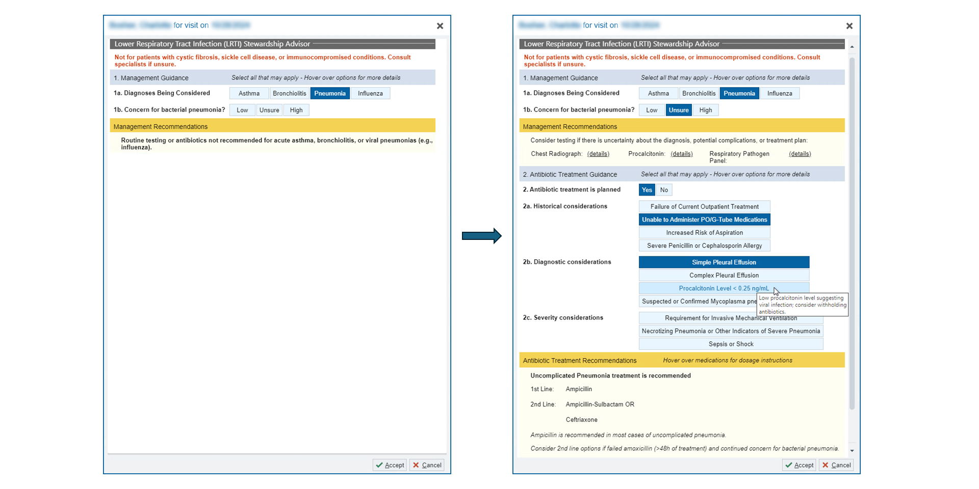
Task: Click Ceftriaxone medication
Action: click(581, 420)
